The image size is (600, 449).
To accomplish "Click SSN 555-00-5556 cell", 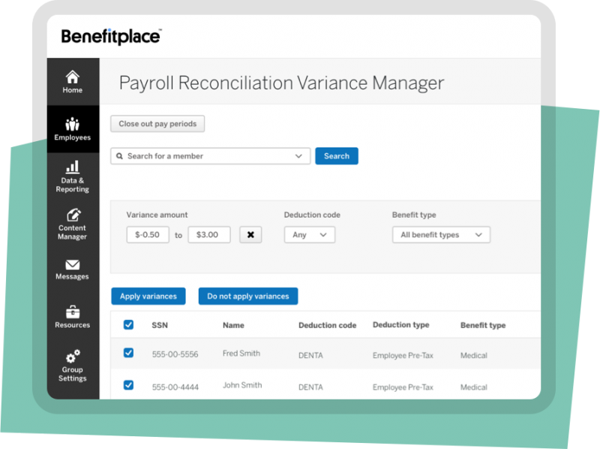I will [175, 354].
